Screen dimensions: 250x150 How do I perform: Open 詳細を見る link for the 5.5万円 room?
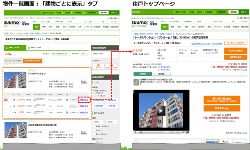(84, 100)
